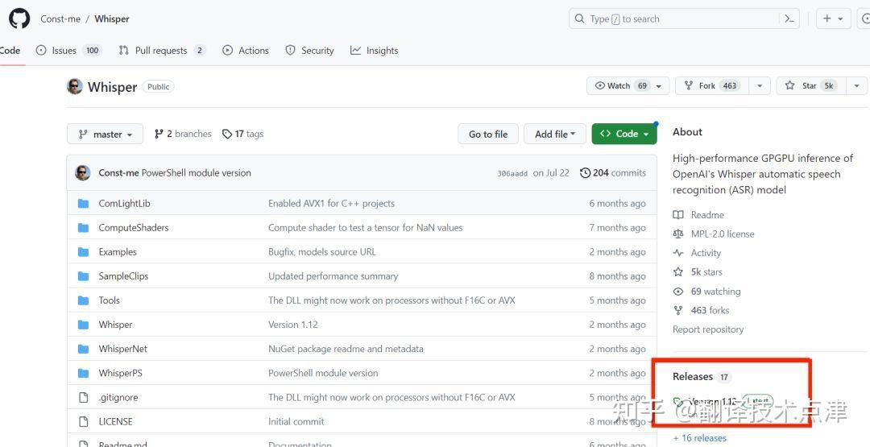Expand the Star lists dropdown arrow
Screen dimensions: 870x447
coord(856,86)
